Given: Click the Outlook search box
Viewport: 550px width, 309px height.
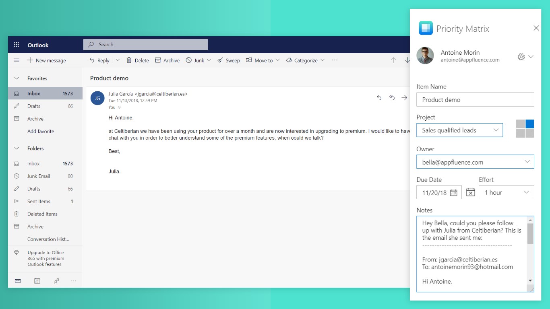Looking at the screenshot, I should 145,45.
